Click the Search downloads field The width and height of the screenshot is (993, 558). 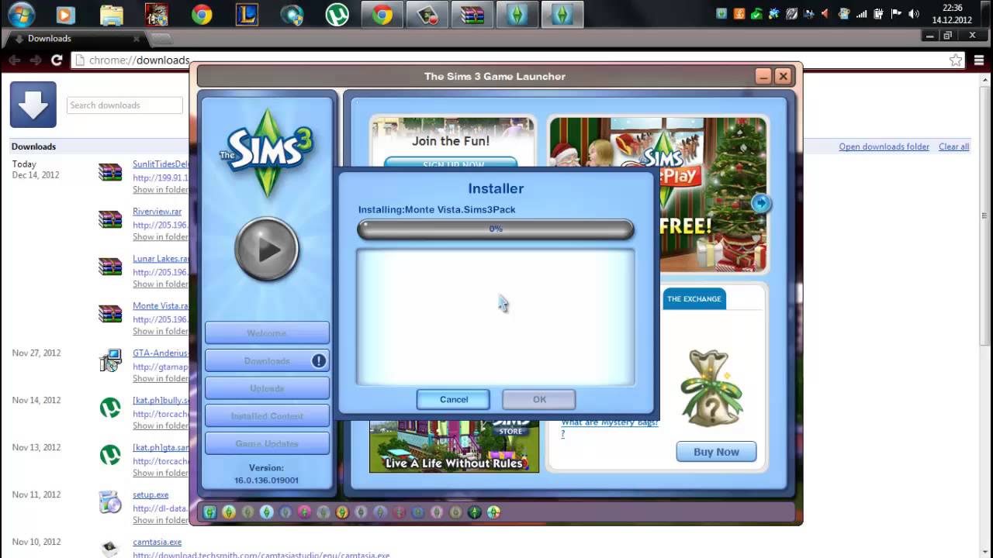(125, 105)
